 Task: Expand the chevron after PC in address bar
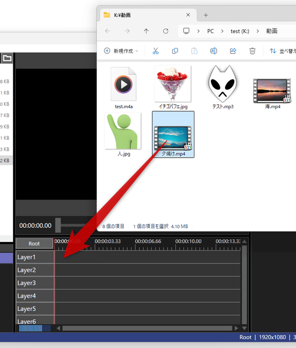click(x=222, y=31)
